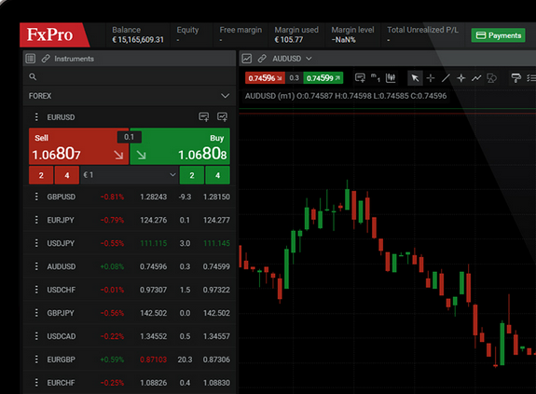The image size is (536, 394).
Task: Click GBPUSD bid price 1.28243
Action: click(x=154, y=197)
